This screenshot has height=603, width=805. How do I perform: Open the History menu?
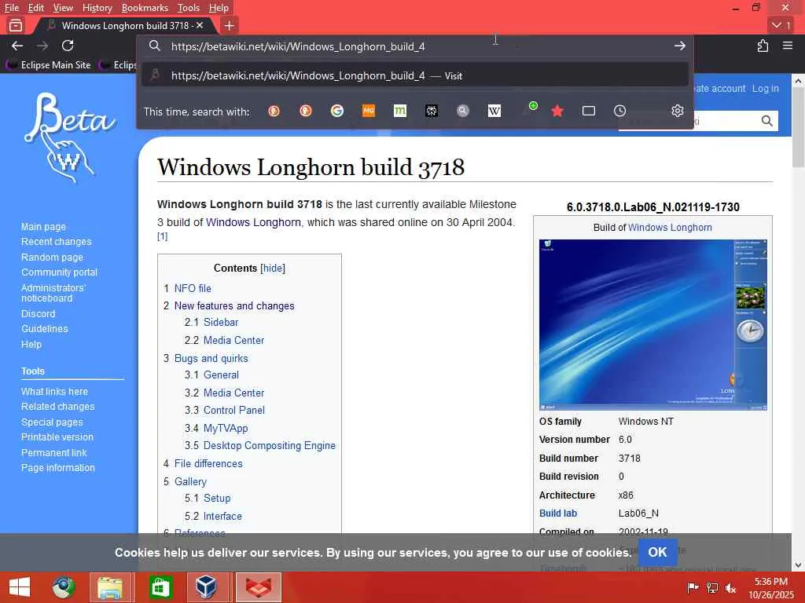tap(97, 8)
